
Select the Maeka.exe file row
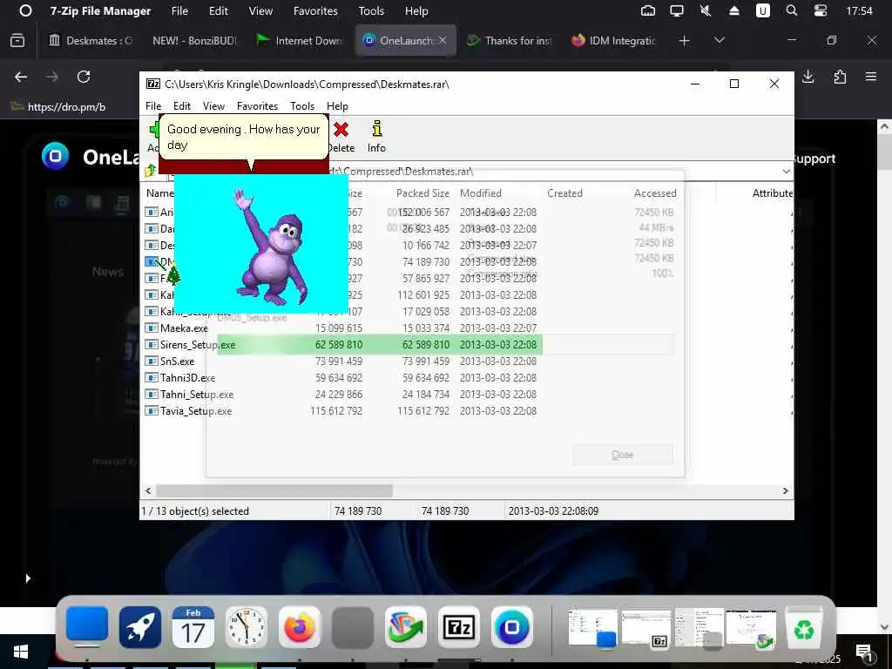(343, 328)
